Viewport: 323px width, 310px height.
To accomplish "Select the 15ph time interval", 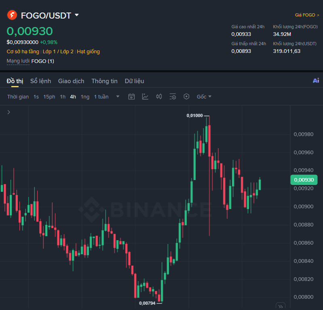I will (49, 97).
